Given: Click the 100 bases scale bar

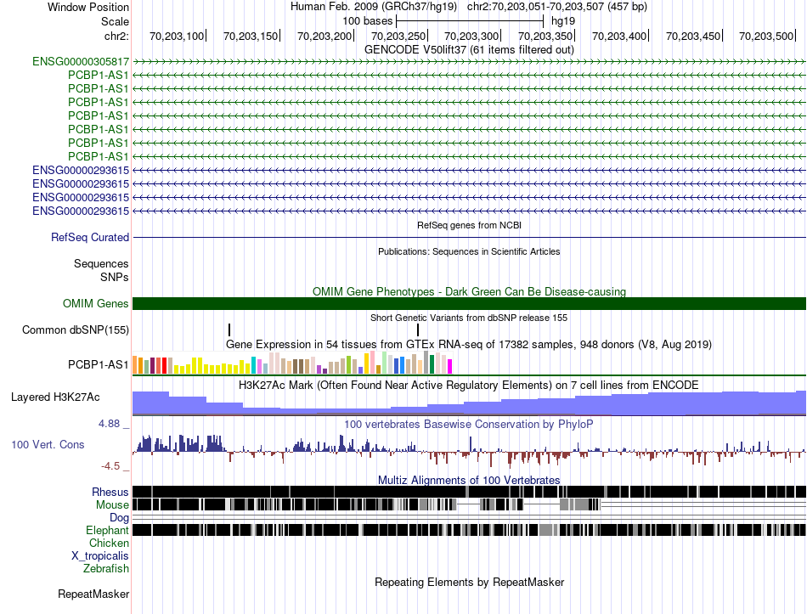Looking at the screenshot, I should coord(470,21).
